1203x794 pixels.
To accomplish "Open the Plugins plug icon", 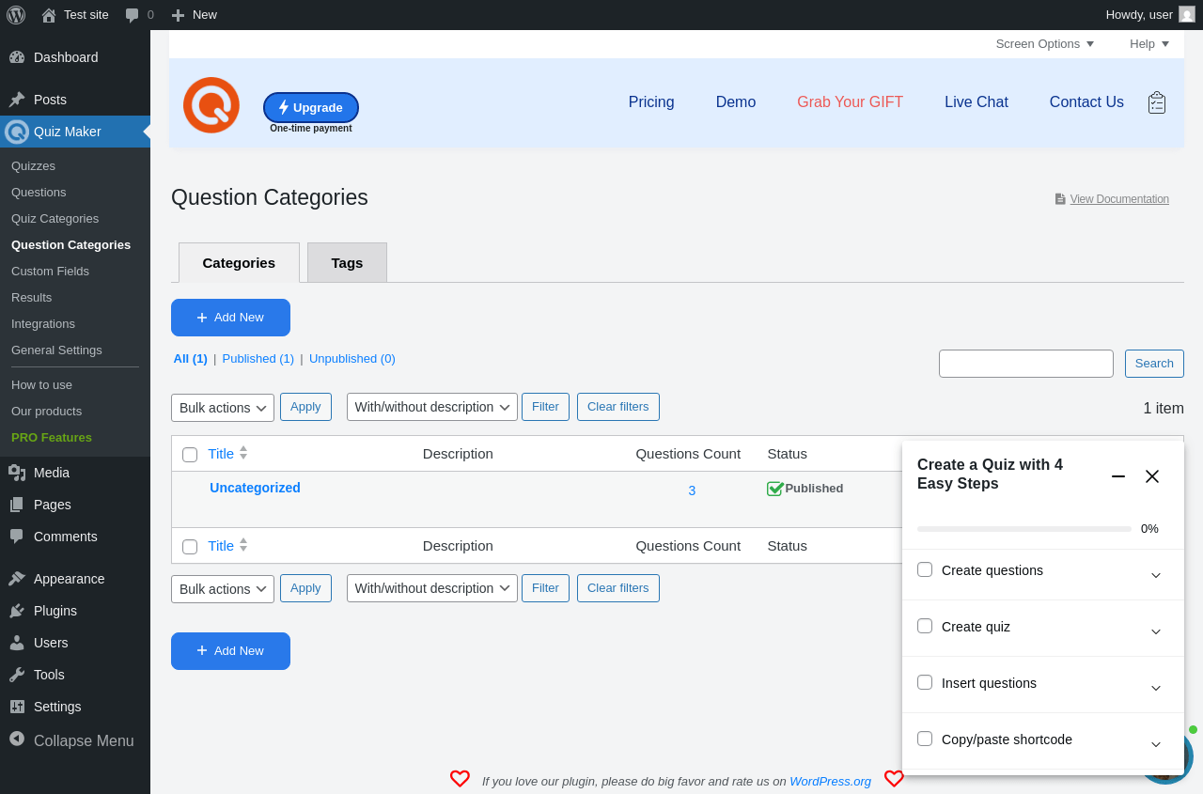I will [x=17, y=611].
